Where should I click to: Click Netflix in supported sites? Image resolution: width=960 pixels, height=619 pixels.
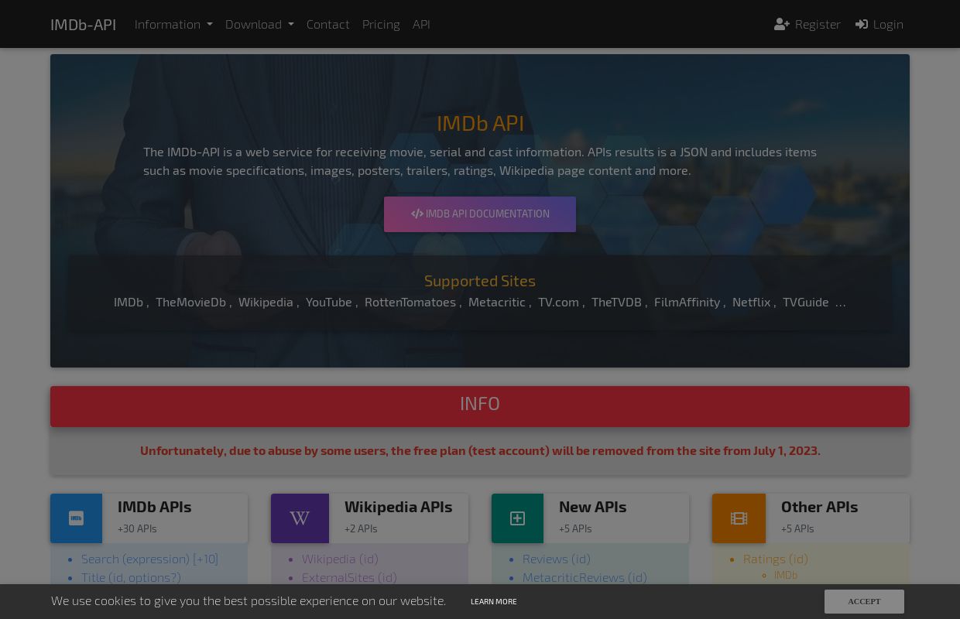click(x=751, y=302)
